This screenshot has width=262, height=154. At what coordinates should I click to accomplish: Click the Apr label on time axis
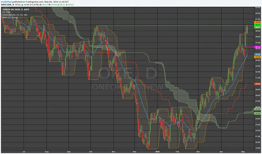221,152
